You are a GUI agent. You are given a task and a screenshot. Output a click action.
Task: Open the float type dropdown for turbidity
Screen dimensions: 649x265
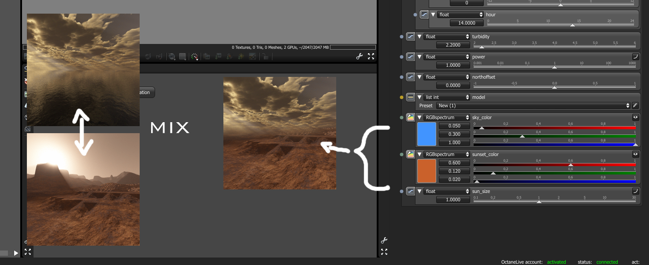(x=447, y=36)
